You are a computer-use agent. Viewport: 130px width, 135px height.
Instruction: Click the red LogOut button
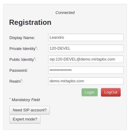tap(111, 92)
